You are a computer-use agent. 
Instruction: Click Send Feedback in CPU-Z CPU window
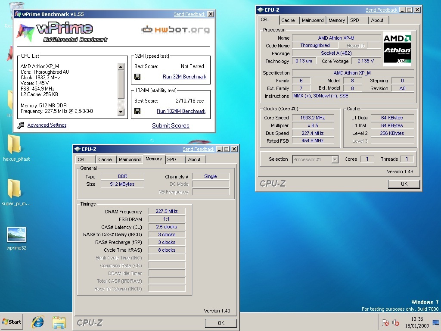tap(382, 10)
